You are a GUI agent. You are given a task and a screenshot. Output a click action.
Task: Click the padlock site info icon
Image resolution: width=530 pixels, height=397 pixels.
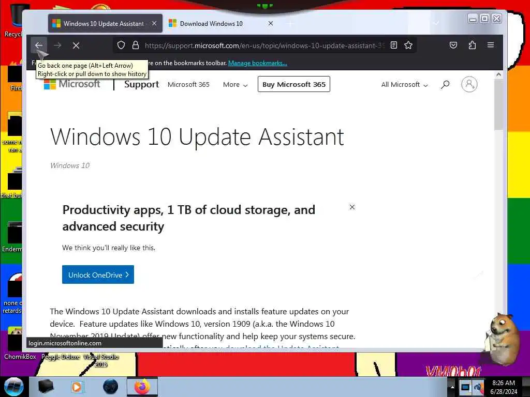point(136,45)
